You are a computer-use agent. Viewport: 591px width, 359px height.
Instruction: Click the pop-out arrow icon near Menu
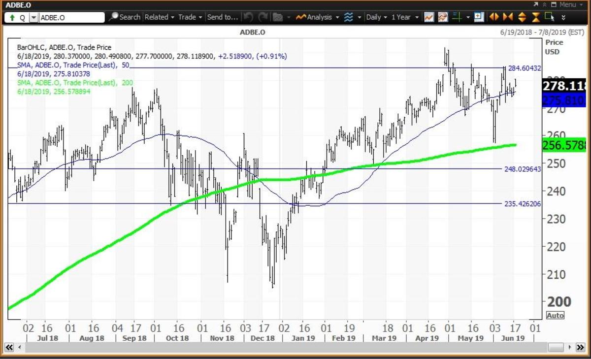coord(536,4)
